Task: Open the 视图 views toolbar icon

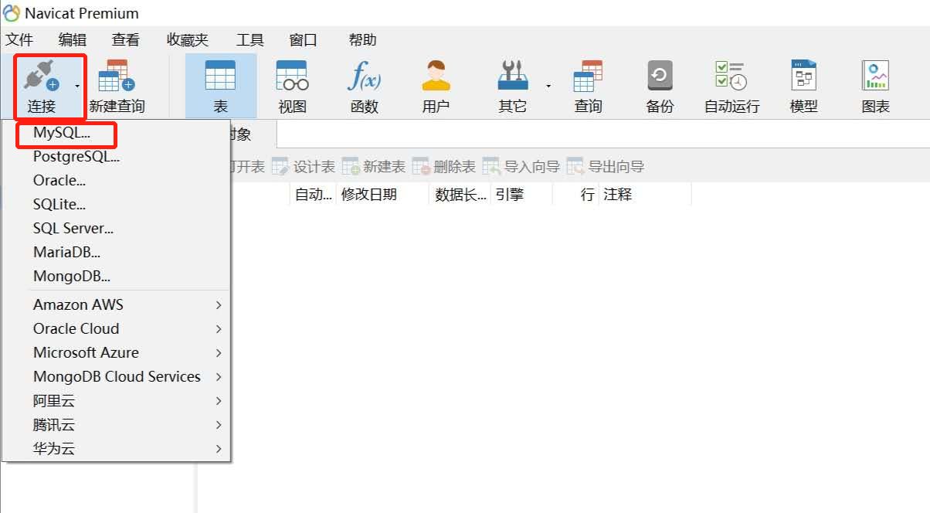Action: pyautogui.click(x=292, y=85)
